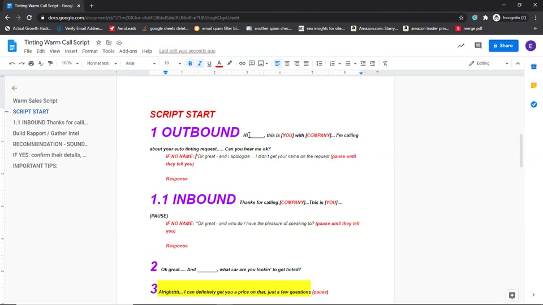Reload the page in browser
Image resolution: width=543 pixels, height=305 pixels.
pos(29,18)
